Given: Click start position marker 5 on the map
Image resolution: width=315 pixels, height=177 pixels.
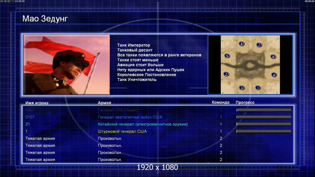Looking at the screenshot, I should (x=227, y=56).
